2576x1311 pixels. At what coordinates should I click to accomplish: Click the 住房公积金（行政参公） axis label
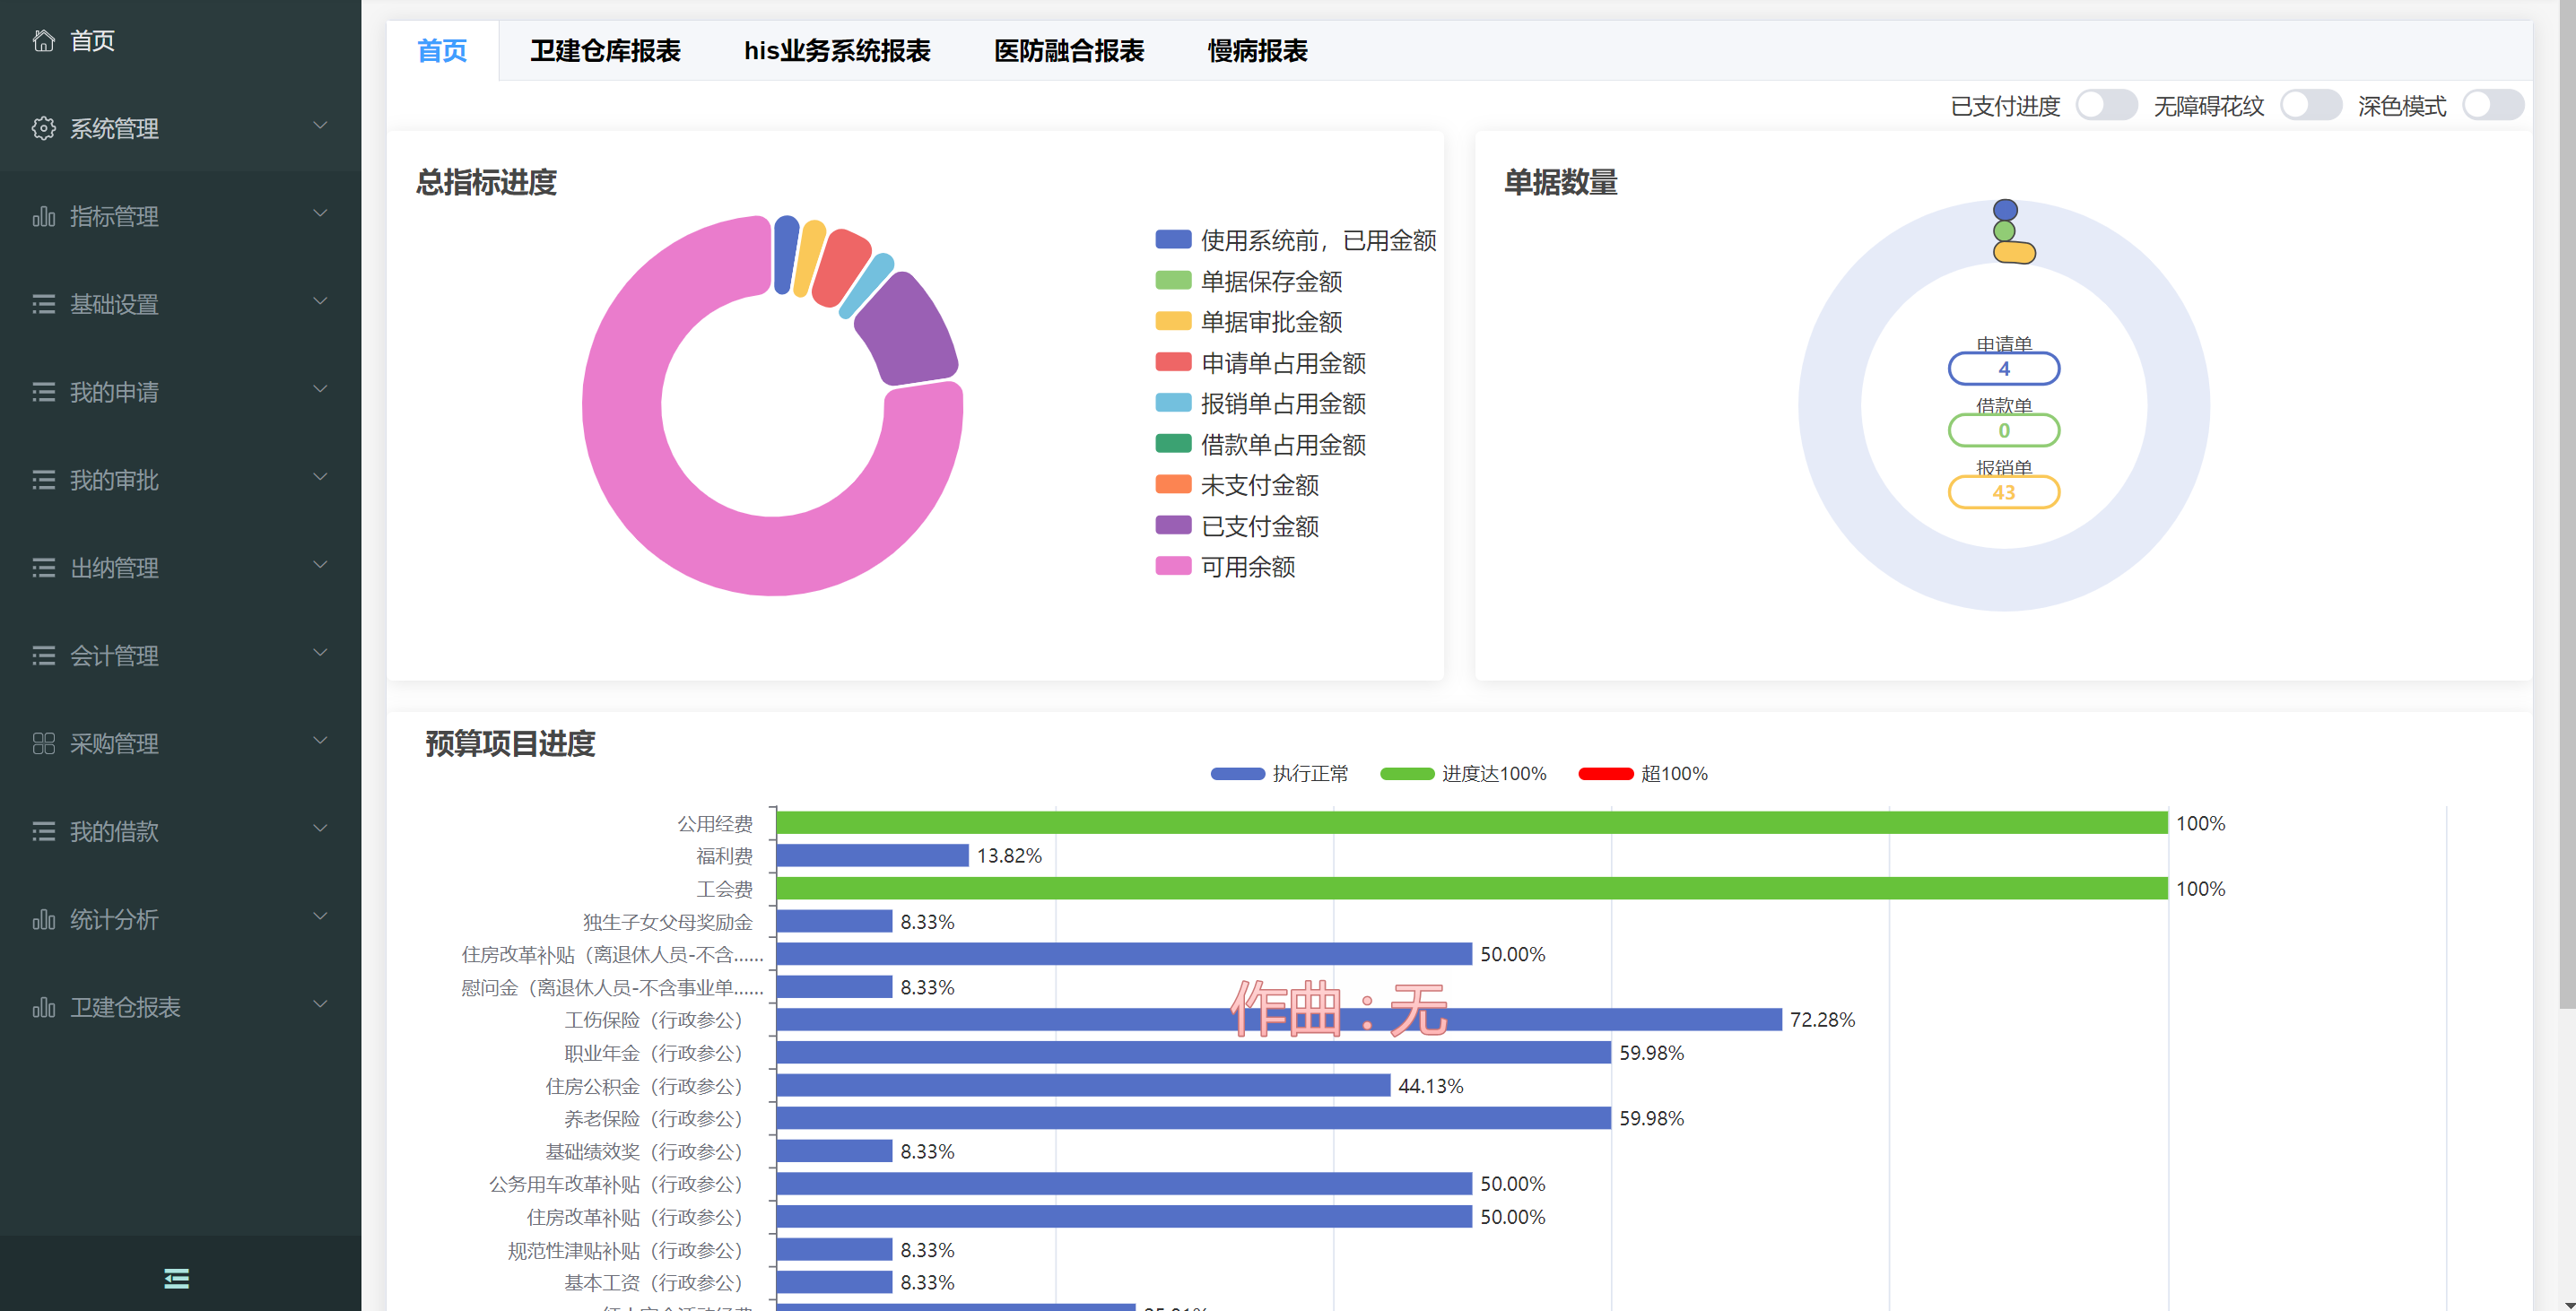[649, 1086]
